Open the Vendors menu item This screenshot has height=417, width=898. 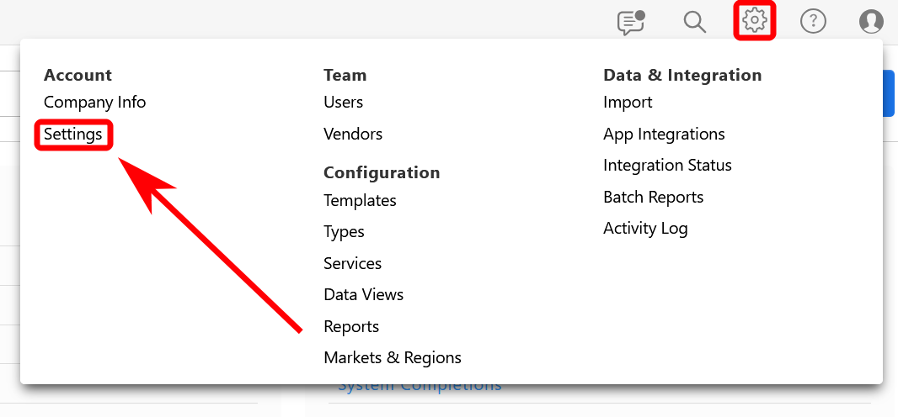[353, 135]
